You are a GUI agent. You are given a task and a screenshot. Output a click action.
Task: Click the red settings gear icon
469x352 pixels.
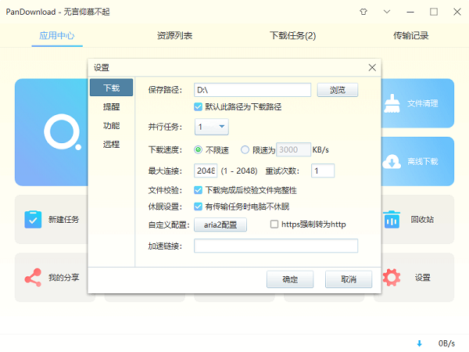pyautogui.click(x=392, y=278)
